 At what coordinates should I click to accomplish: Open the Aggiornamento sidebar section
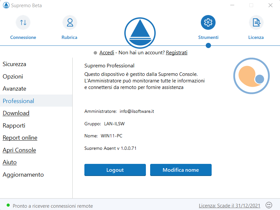tap(23, 175)
